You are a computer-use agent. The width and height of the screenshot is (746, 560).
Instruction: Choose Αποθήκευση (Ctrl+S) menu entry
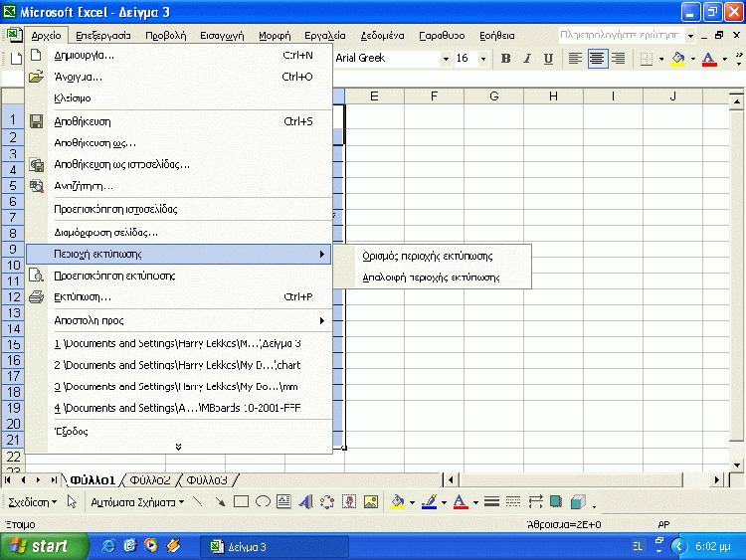point(179,121)
